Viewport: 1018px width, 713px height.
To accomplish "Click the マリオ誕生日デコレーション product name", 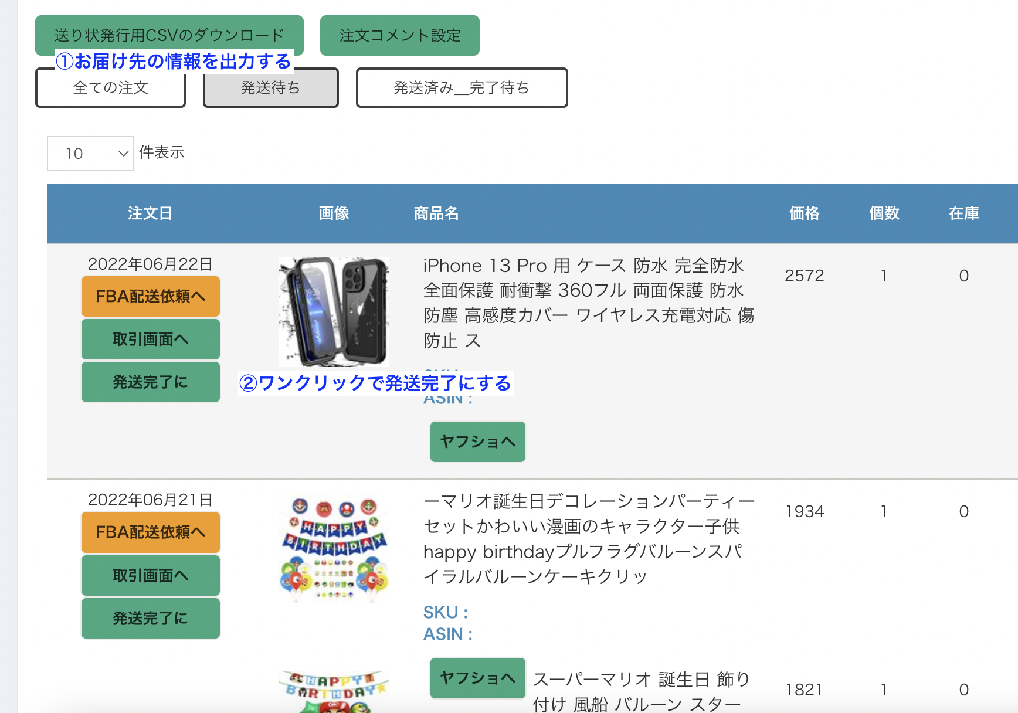I will 588,539.
